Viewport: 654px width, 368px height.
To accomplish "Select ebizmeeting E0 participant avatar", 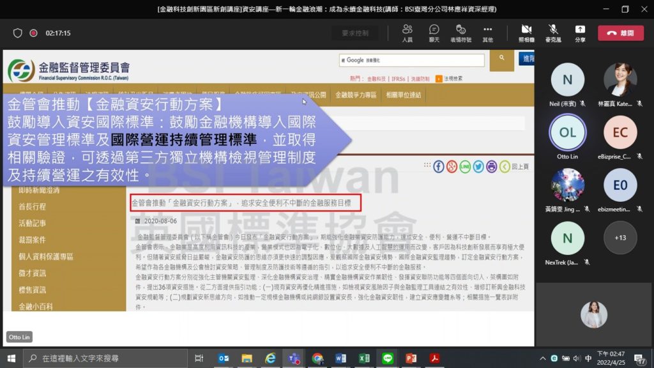I will pos(620,185).
